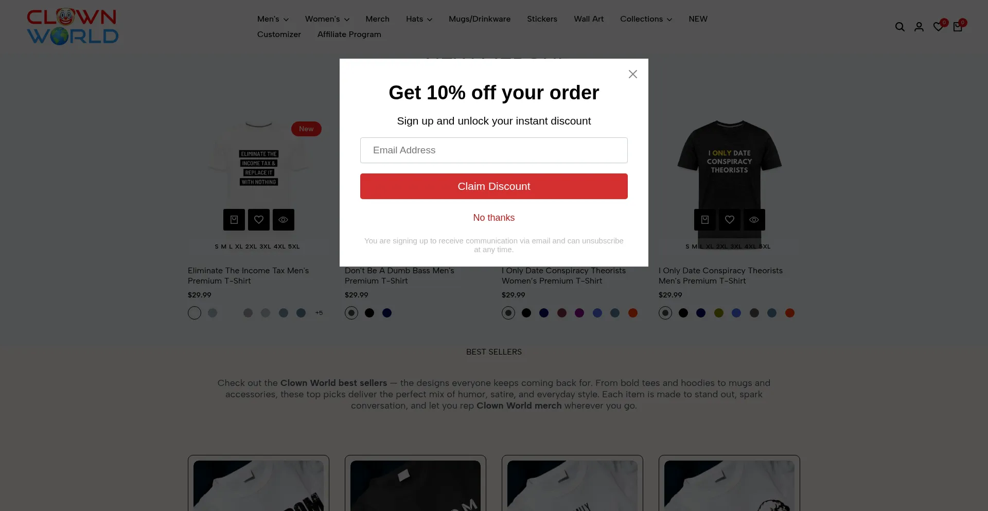Expand the Women's menu dropdown
The image size is (988, 511).
pos(327,19)
